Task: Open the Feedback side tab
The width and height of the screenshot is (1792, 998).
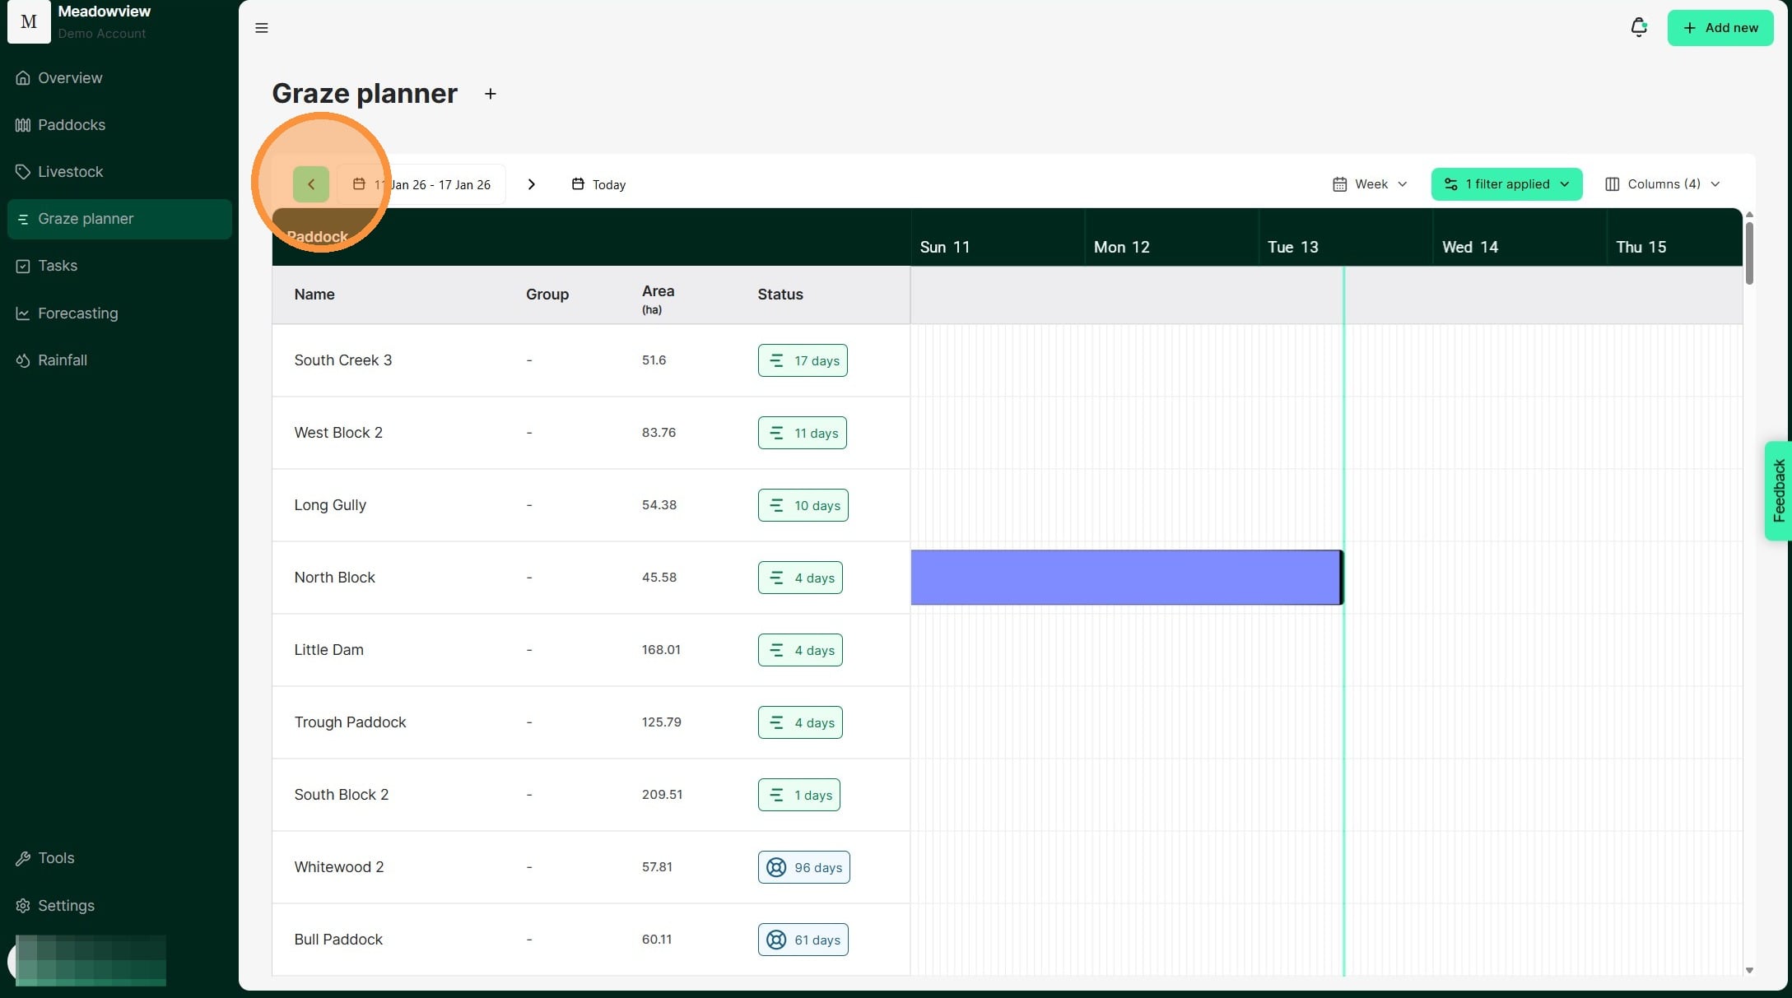Action: pos(1778,490)
